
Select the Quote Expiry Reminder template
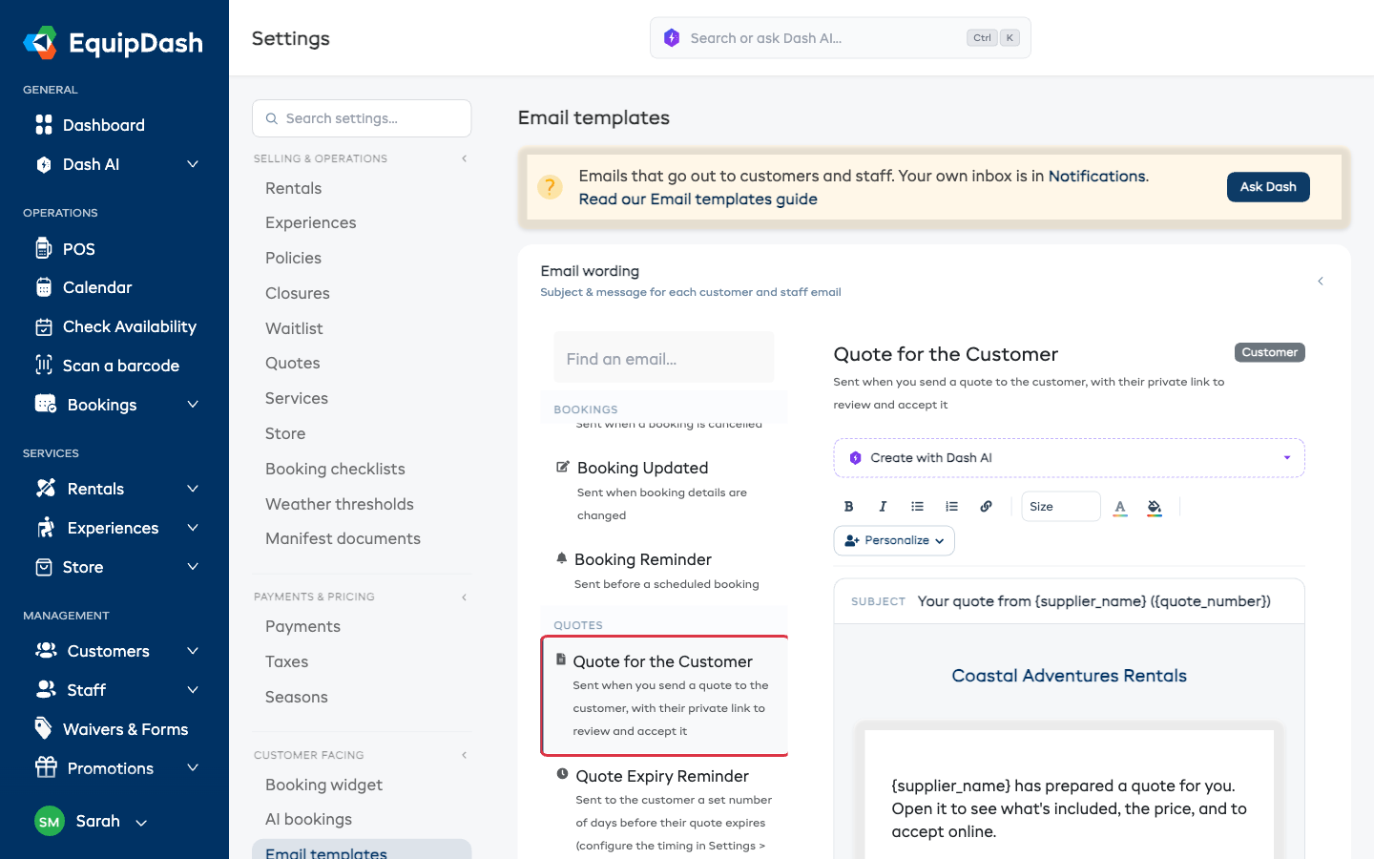coord(664,809)
